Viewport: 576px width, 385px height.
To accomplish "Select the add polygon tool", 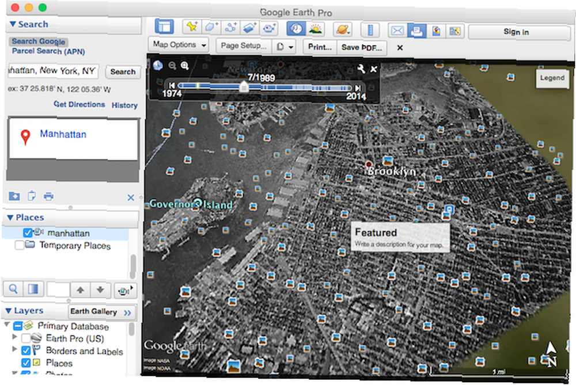I will (x=211, y=27).
